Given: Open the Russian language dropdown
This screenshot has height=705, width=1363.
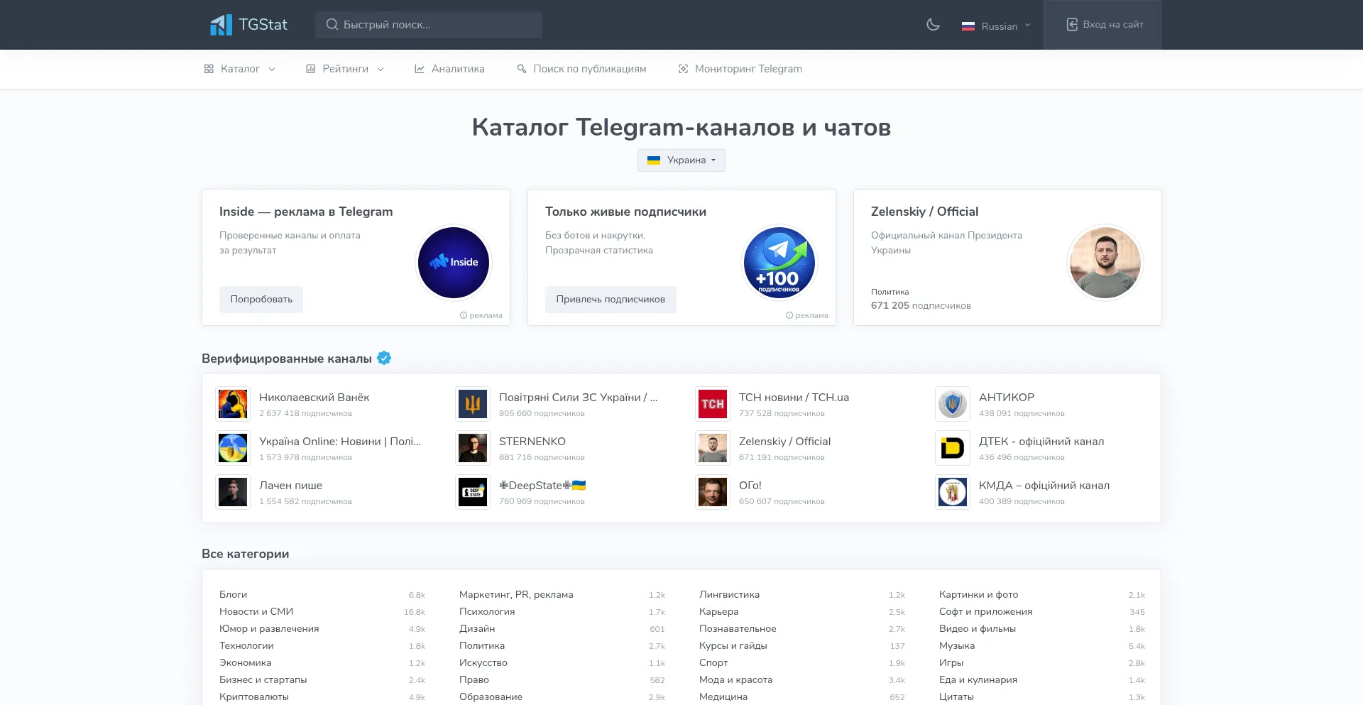Looking at the screenshot, I should [x=996, y=26].
